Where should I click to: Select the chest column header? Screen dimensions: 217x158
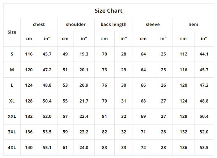39,24
